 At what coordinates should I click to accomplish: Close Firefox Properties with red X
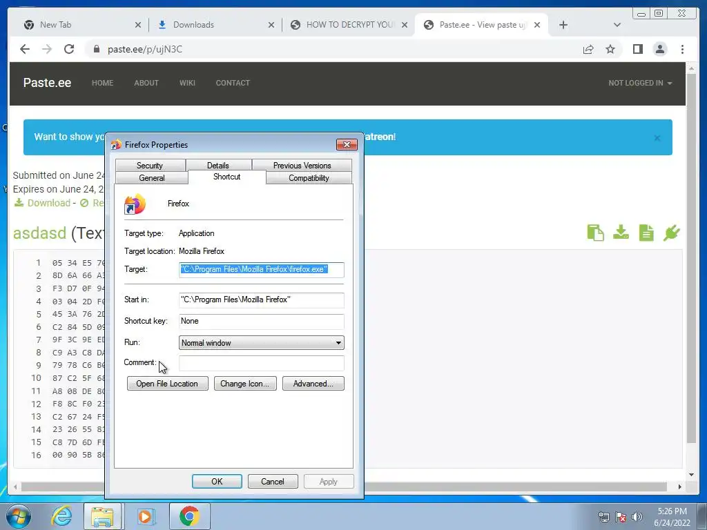click(347, 144)
